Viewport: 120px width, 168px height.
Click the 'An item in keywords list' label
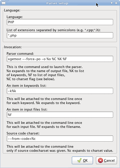click(26, 86)
